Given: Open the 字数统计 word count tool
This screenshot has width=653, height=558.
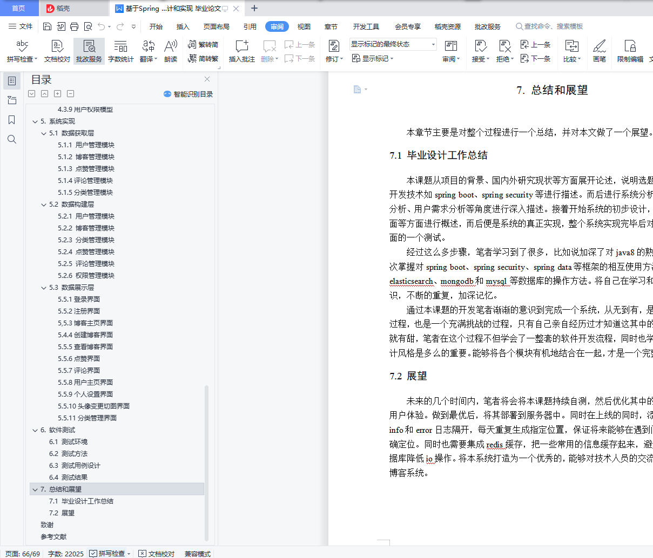Looking at the screenshot, I should [121, 51].
